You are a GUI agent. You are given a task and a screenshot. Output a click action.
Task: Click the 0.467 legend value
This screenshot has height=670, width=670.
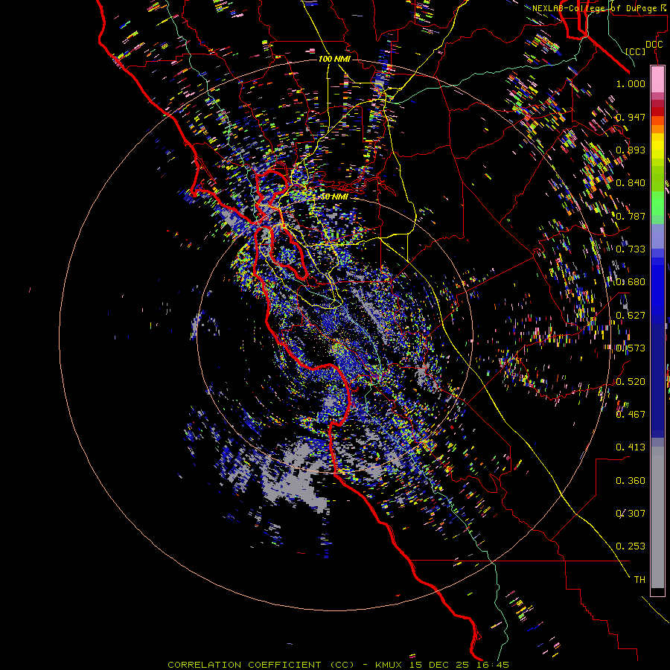(631, 415)
